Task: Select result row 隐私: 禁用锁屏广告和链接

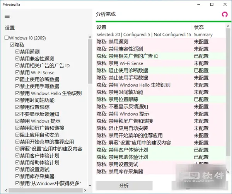Action: (x=161, y=121)
